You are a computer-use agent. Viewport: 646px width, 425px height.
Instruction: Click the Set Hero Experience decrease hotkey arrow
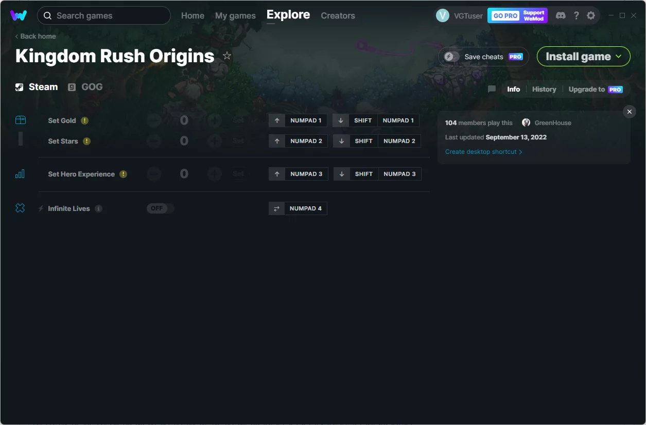[341, 174]
